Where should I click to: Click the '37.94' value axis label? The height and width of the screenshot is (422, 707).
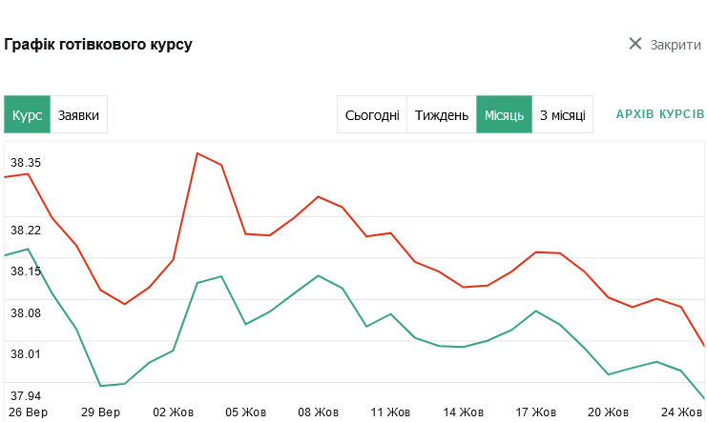(26, 395)
